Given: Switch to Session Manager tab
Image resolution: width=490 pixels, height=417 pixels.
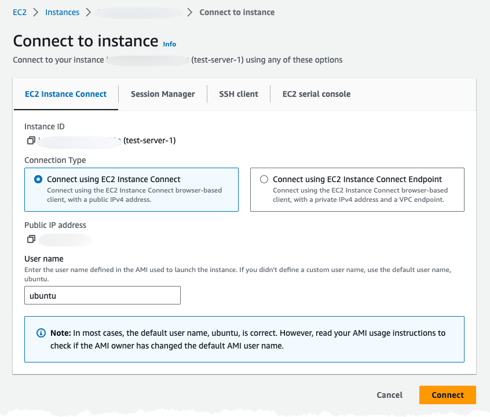Looking at the screenshot, I should click(x=163, y=94).
